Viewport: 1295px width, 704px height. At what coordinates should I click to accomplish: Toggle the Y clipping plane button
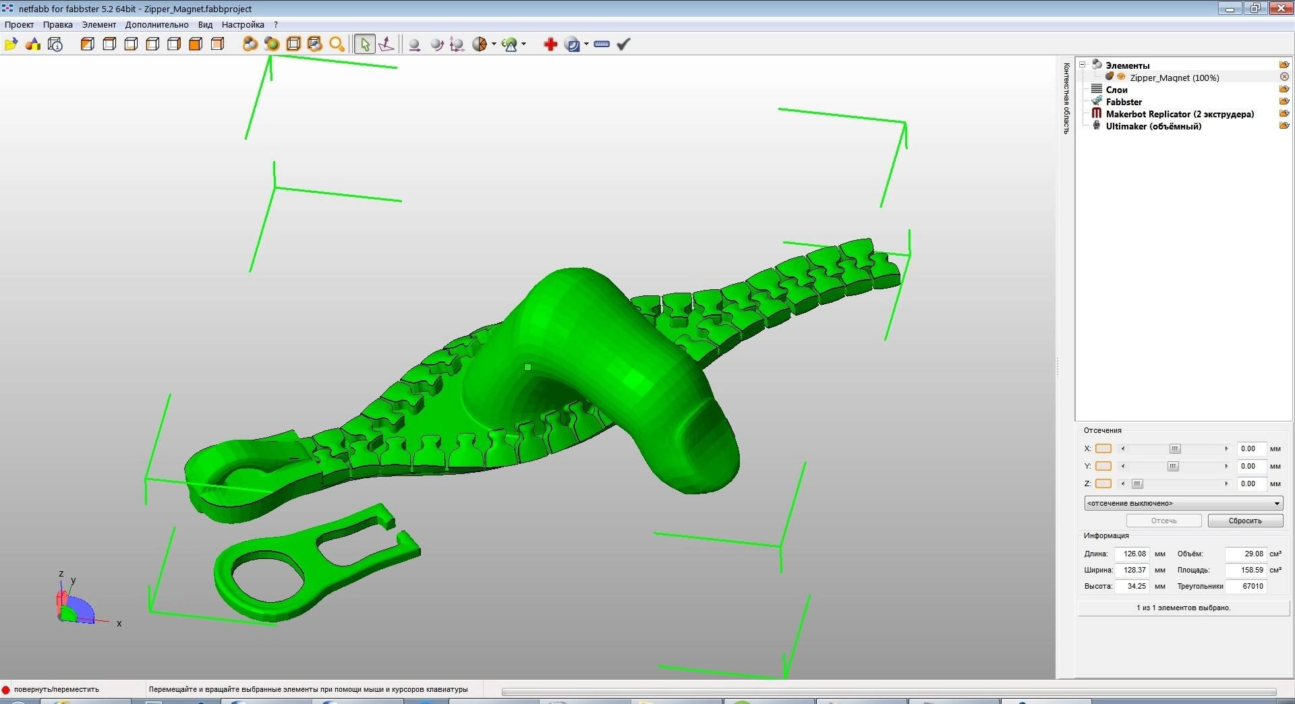click(x=1103, y=466)
